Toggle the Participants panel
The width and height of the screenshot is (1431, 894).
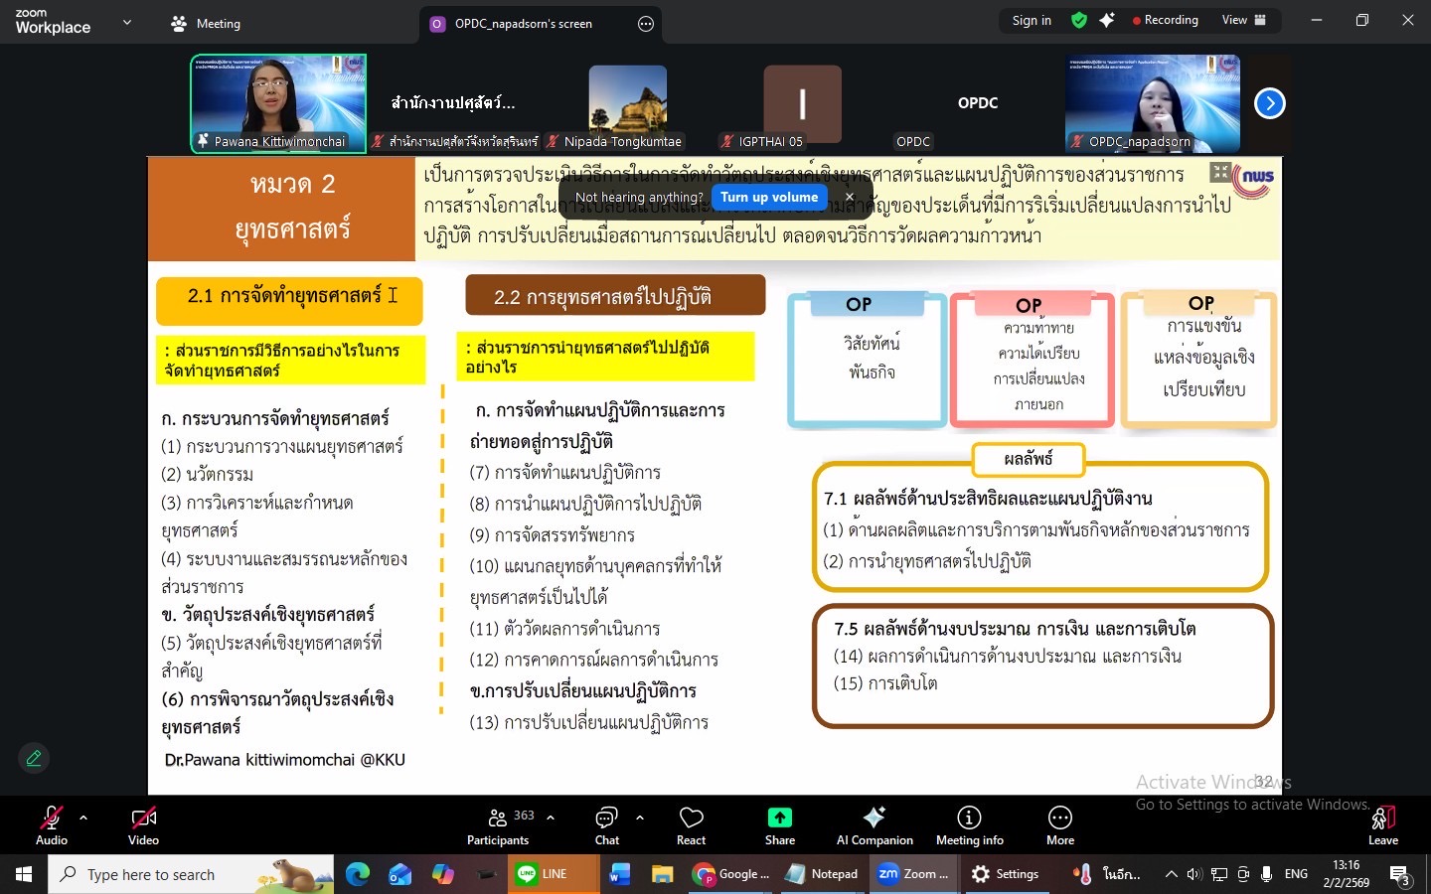click(498, 825)
